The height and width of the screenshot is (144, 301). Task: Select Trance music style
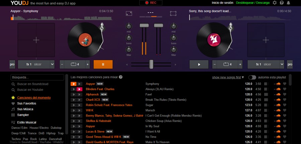[x=32, y=133]
